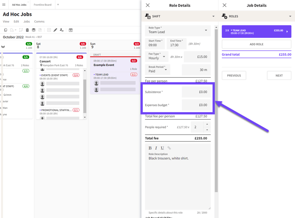
Task: Expand the SHIFT section header chevron
Action: pyautogui.click(x=214, y=16)
